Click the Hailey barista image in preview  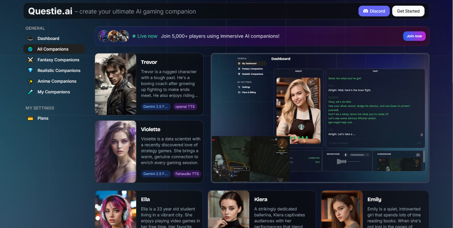299,110
